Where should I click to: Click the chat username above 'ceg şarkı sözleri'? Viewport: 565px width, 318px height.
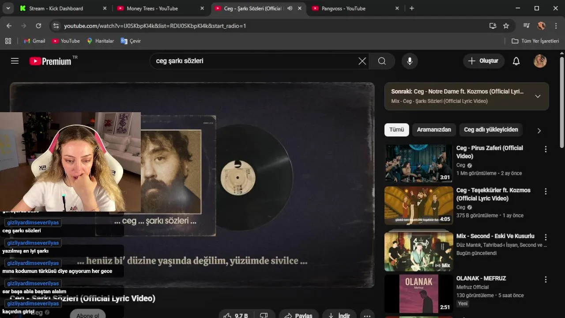click(33, 223)
